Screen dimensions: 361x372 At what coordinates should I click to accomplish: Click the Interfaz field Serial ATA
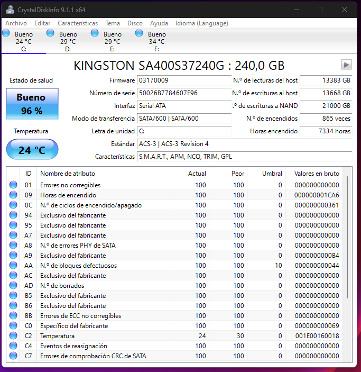click(184, 106)
